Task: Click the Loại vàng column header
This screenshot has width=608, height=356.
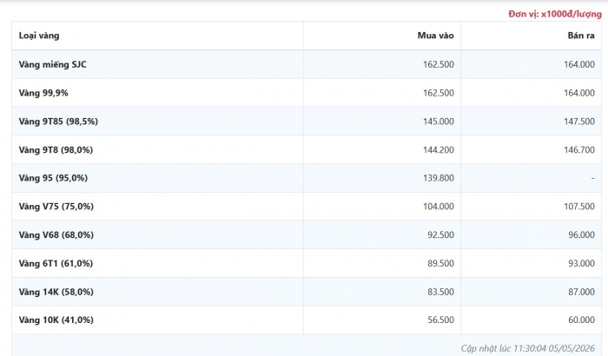Action: coord(39,36)
